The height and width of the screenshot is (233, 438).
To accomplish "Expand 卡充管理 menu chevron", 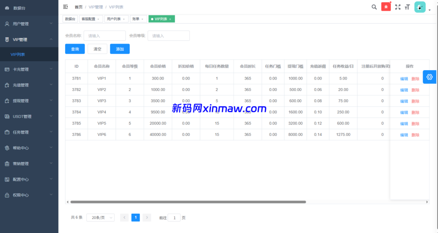I will tap(51, 69).
